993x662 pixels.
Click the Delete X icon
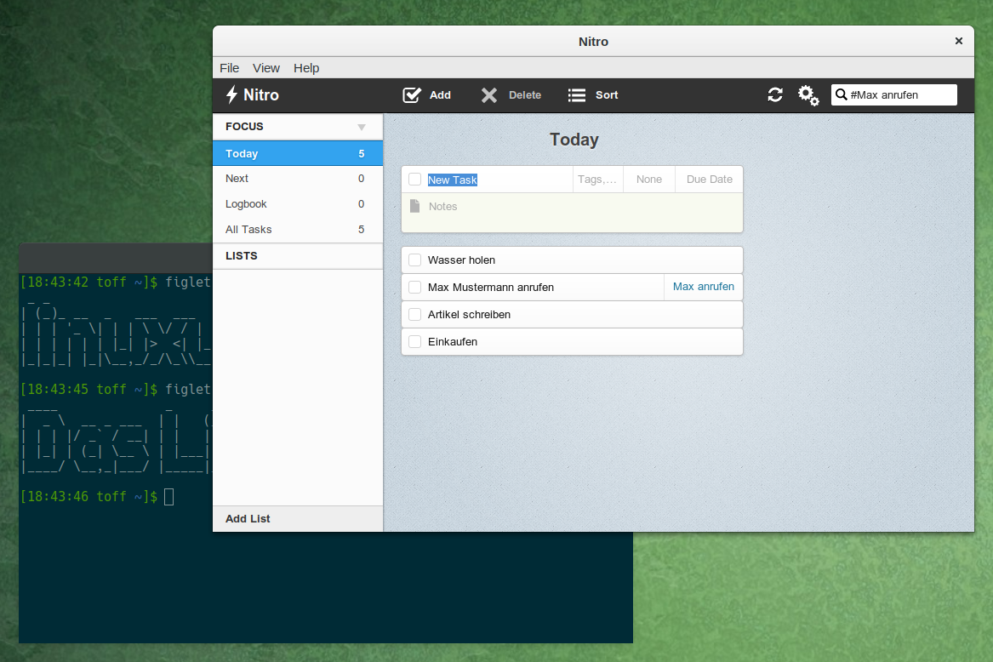pos(489,95)
